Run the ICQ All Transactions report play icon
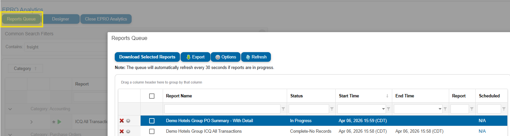Viewport: 510px width, 136px height. point(59,122)
